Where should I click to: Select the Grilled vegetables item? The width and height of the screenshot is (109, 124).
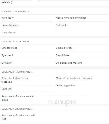[66, 86]
